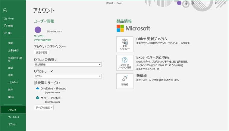Choose 上書き保存 in the sidebar

click(13, 51)
